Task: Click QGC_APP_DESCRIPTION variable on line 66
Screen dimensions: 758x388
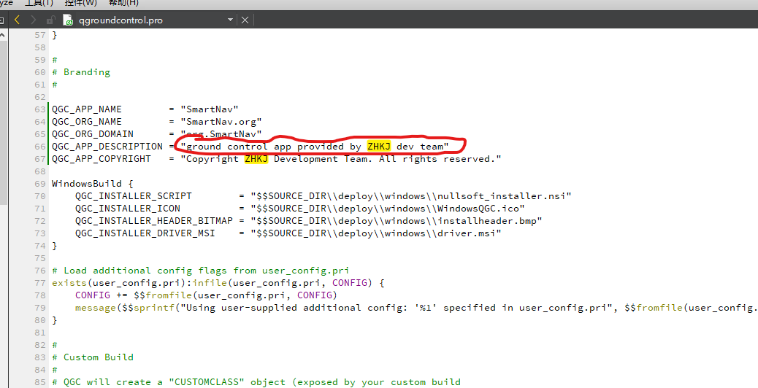Action: click(x=107, y=146)
